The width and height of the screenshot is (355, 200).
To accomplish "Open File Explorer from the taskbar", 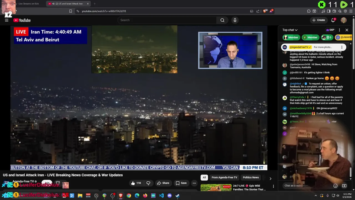I will (x=80, y=196).
